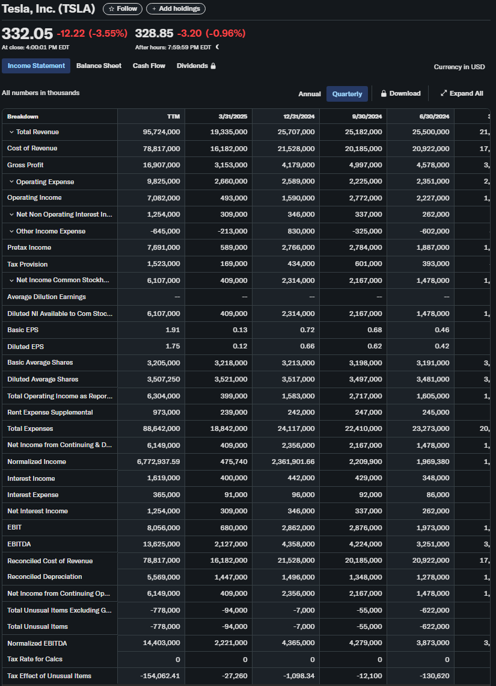Click the Total Expenses row label

(30, 428)
